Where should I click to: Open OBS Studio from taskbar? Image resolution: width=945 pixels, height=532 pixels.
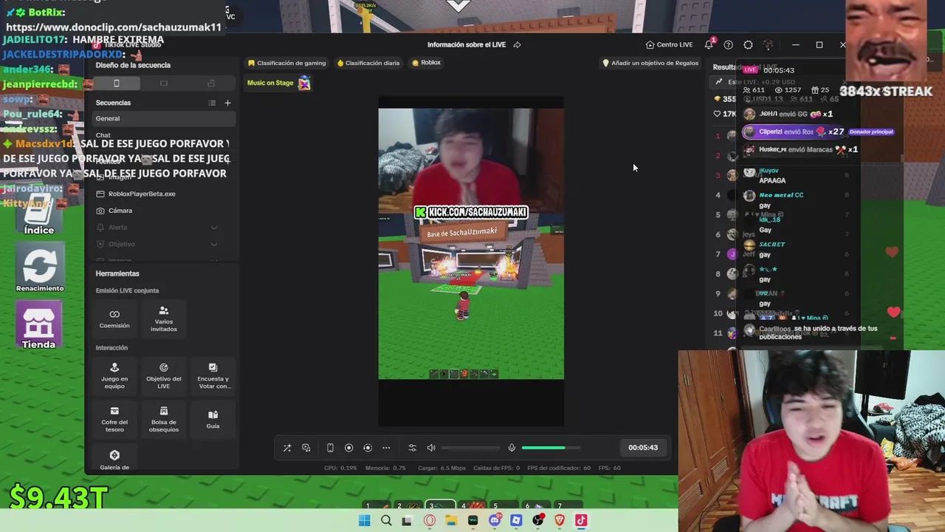538,521
